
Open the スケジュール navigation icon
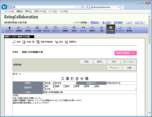tap(56, 29)
